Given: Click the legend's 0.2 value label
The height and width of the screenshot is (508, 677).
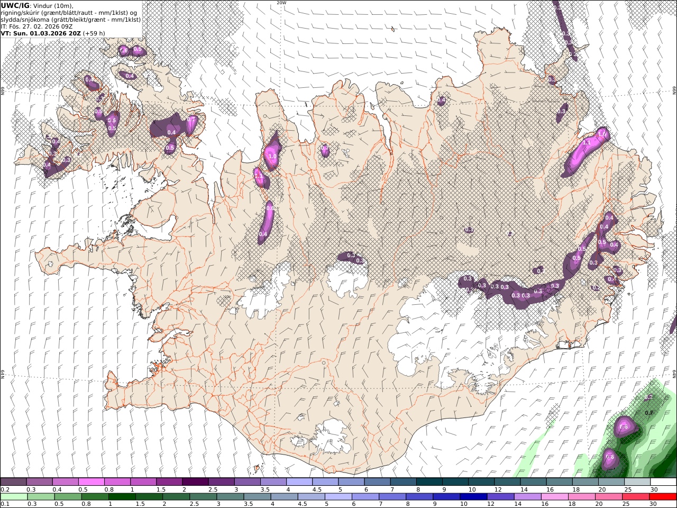Looking at the screenshot, I should click(x=5, y=489).
